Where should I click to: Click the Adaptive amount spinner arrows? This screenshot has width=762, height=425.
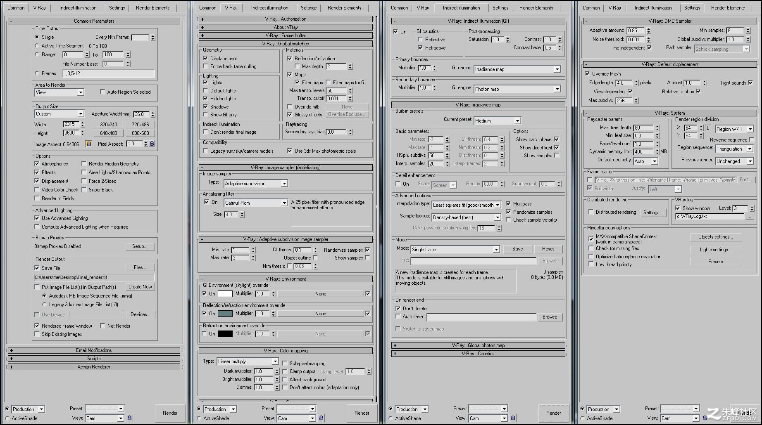point(648,31)
